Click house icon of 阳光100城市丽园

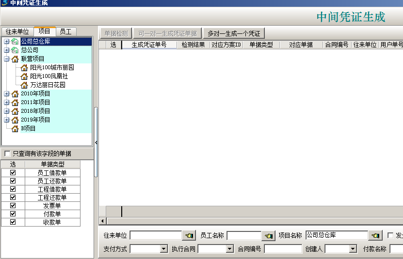click(24, 68)
